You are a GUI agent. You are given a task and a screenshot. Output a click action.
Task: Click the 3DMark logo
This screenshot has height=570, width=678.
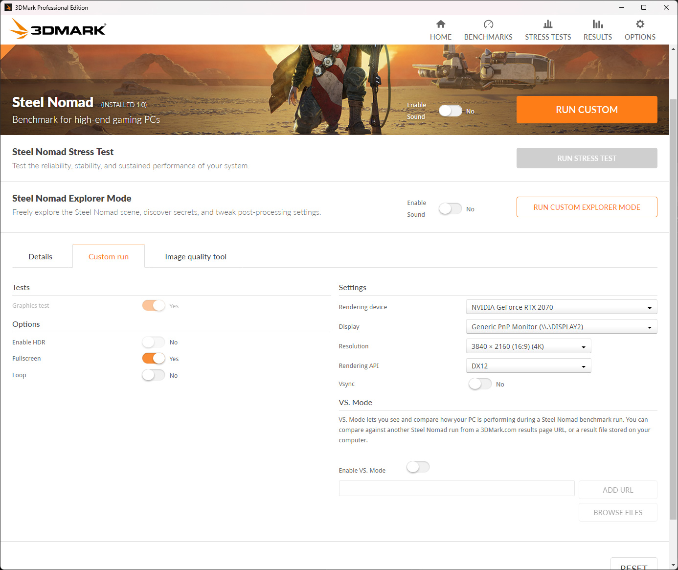coord(58,29)
